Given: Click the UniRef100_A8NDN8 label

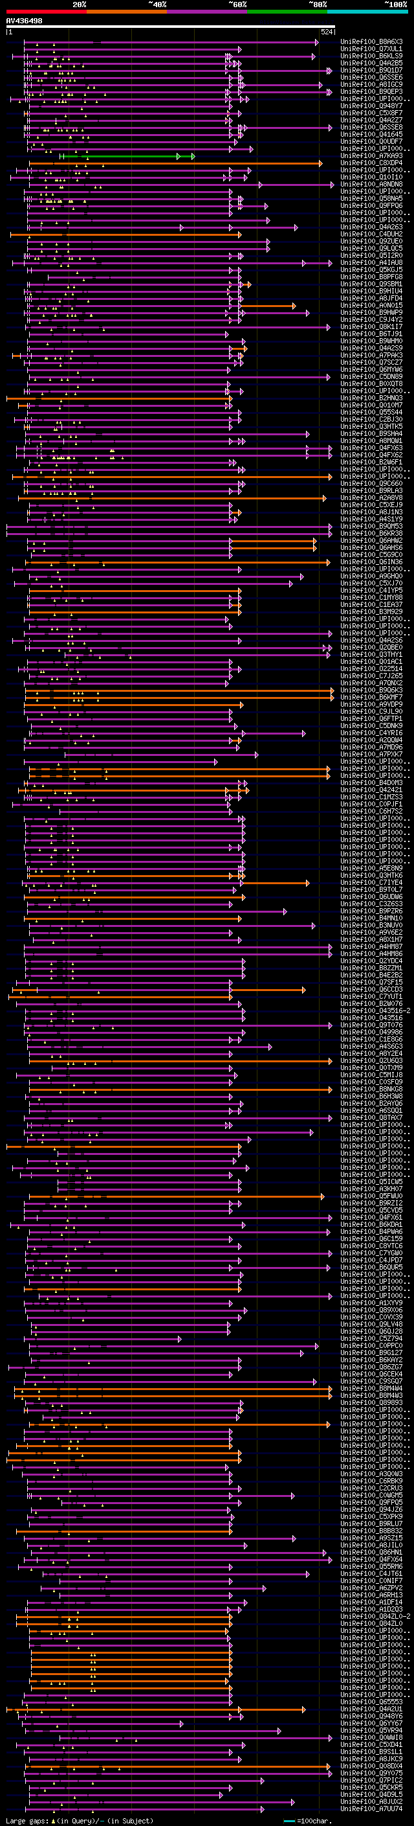Looking at the screenshot, I should [371, 185].
